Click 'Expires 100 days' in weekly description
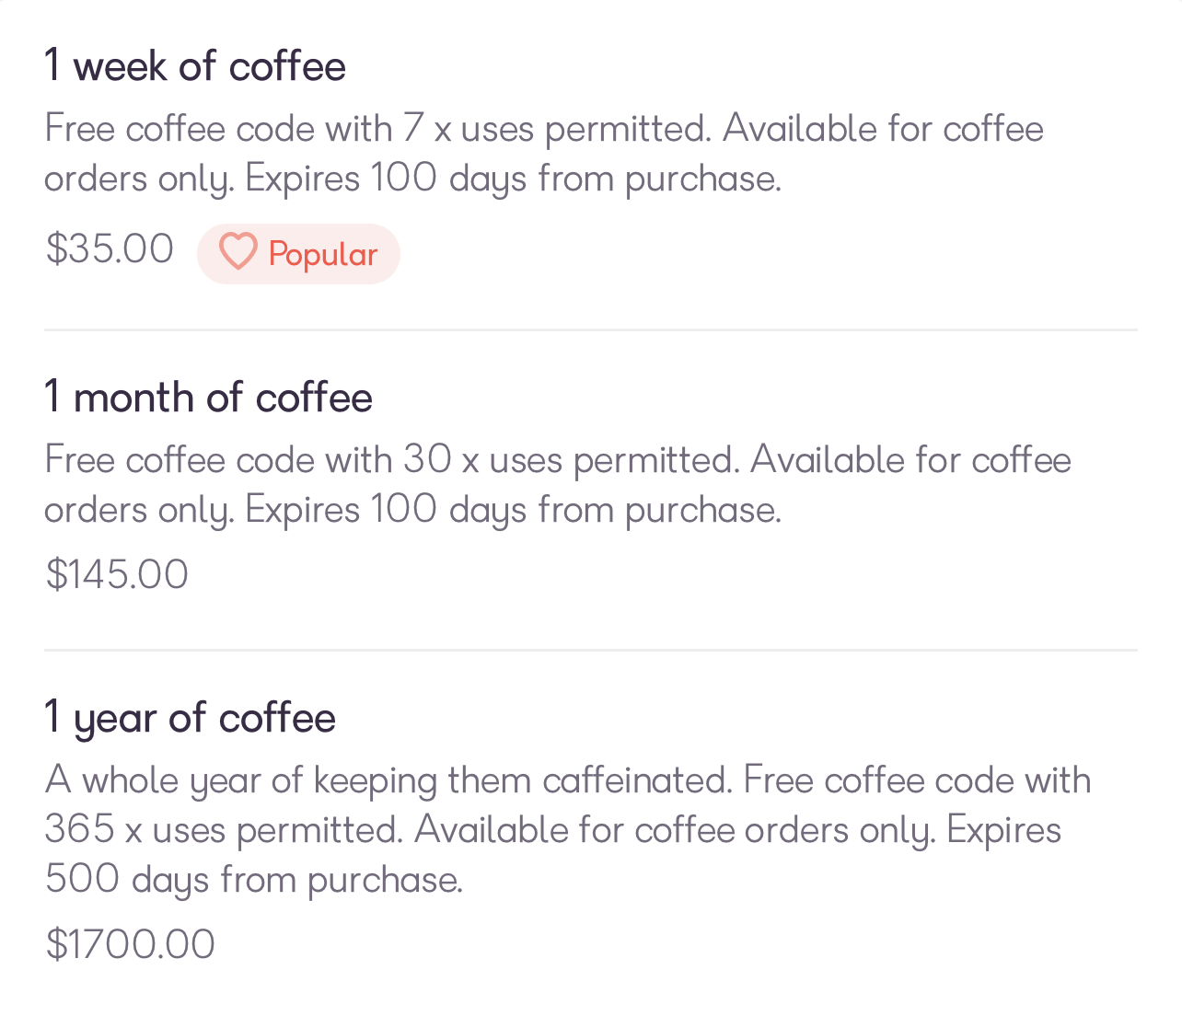1182x1016 pixels. [386, 179]
